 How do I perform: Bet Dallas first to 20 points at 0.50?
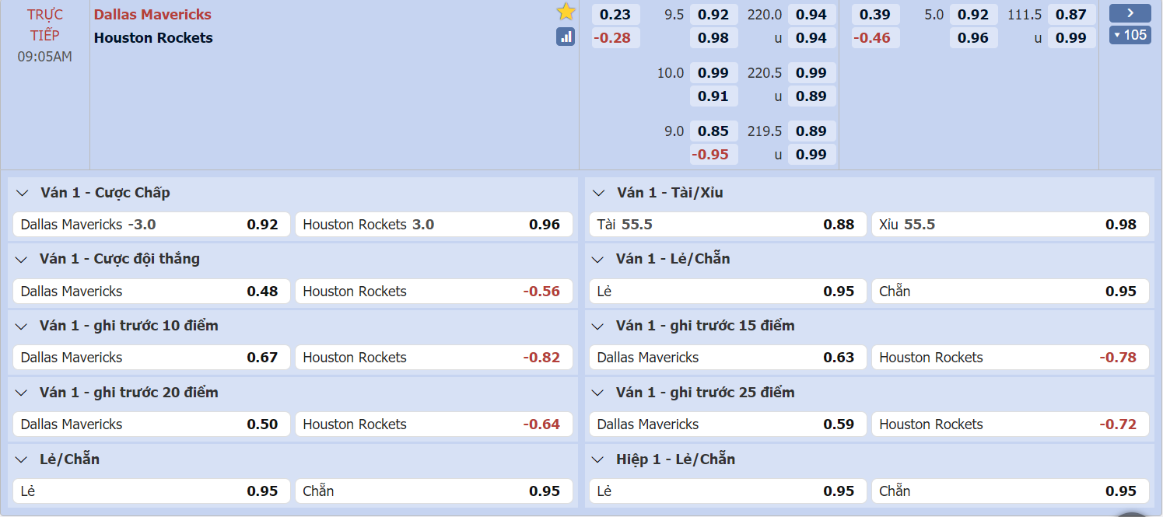(152, 424)
